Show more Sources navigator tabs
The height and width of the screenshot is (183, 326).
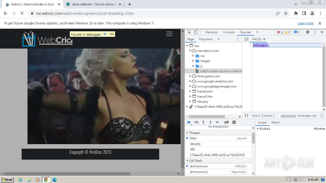click(x=219, y=39)
